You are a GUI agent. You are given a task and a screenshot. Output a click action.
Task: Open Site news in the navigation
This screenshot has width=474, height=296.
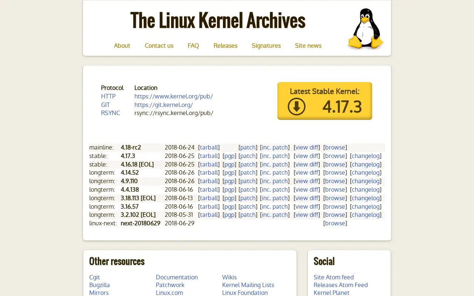308,46
